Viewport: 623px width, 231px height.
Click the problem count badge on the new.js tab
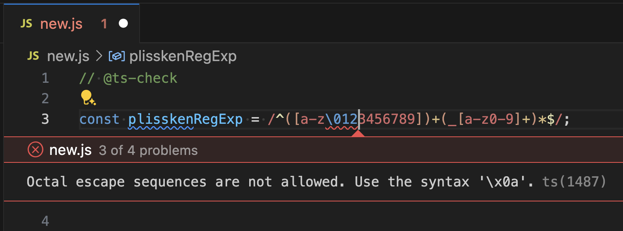(x=104, y=24)
